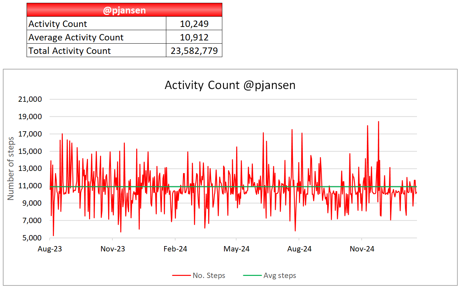Click the 5,000 y-axis label
Image resolution: width=462 pixels, height=289 pixels.
click(x=32, y=238)
